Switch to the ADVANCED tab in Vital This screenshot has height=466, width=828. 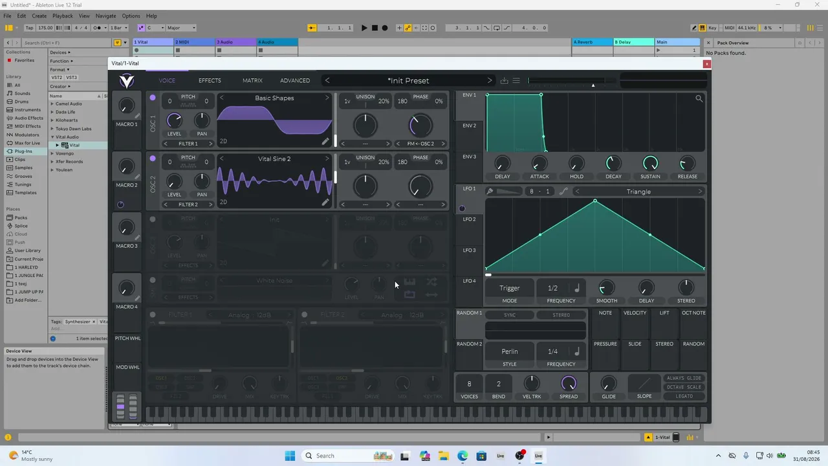(295, 80)
